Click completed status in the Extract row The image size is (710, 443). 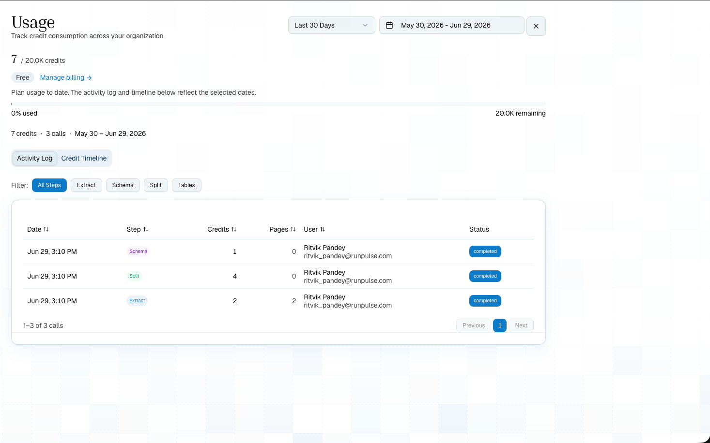coord(485,301)
